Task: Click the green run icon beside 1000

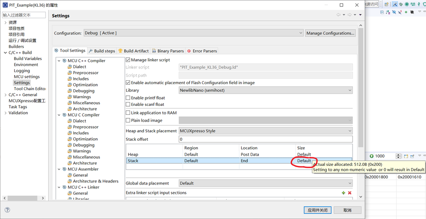Action: point(371,156)
